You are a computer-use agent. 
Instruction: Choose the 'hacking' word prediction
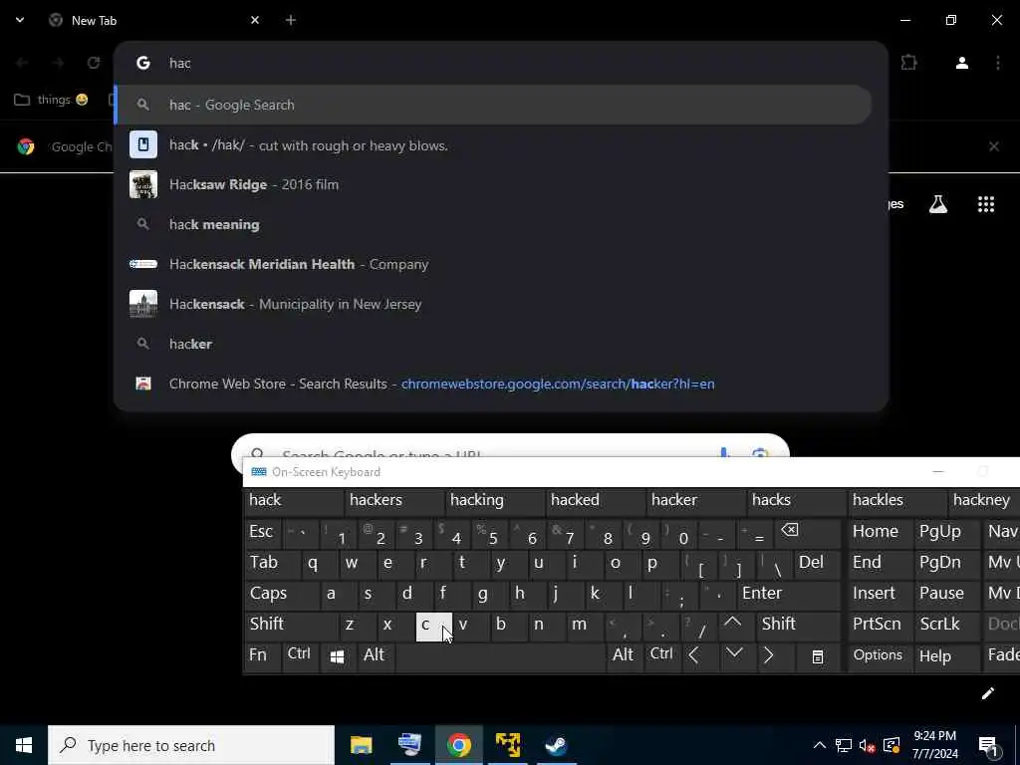(494, 500)
